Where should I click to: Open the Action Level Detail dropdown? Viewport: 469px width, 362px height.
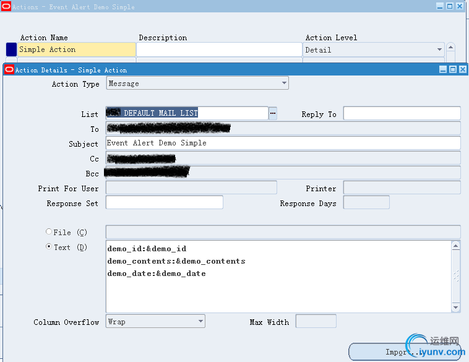pos(439,50)
